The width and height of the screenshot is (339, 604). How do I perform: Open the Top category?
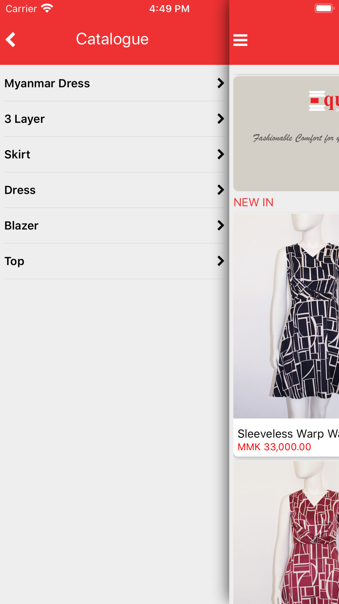115,261
